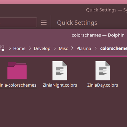Expand the chevron between Home and Develop
The height and width of the screenshot is (127, 127).
point(30,48)
